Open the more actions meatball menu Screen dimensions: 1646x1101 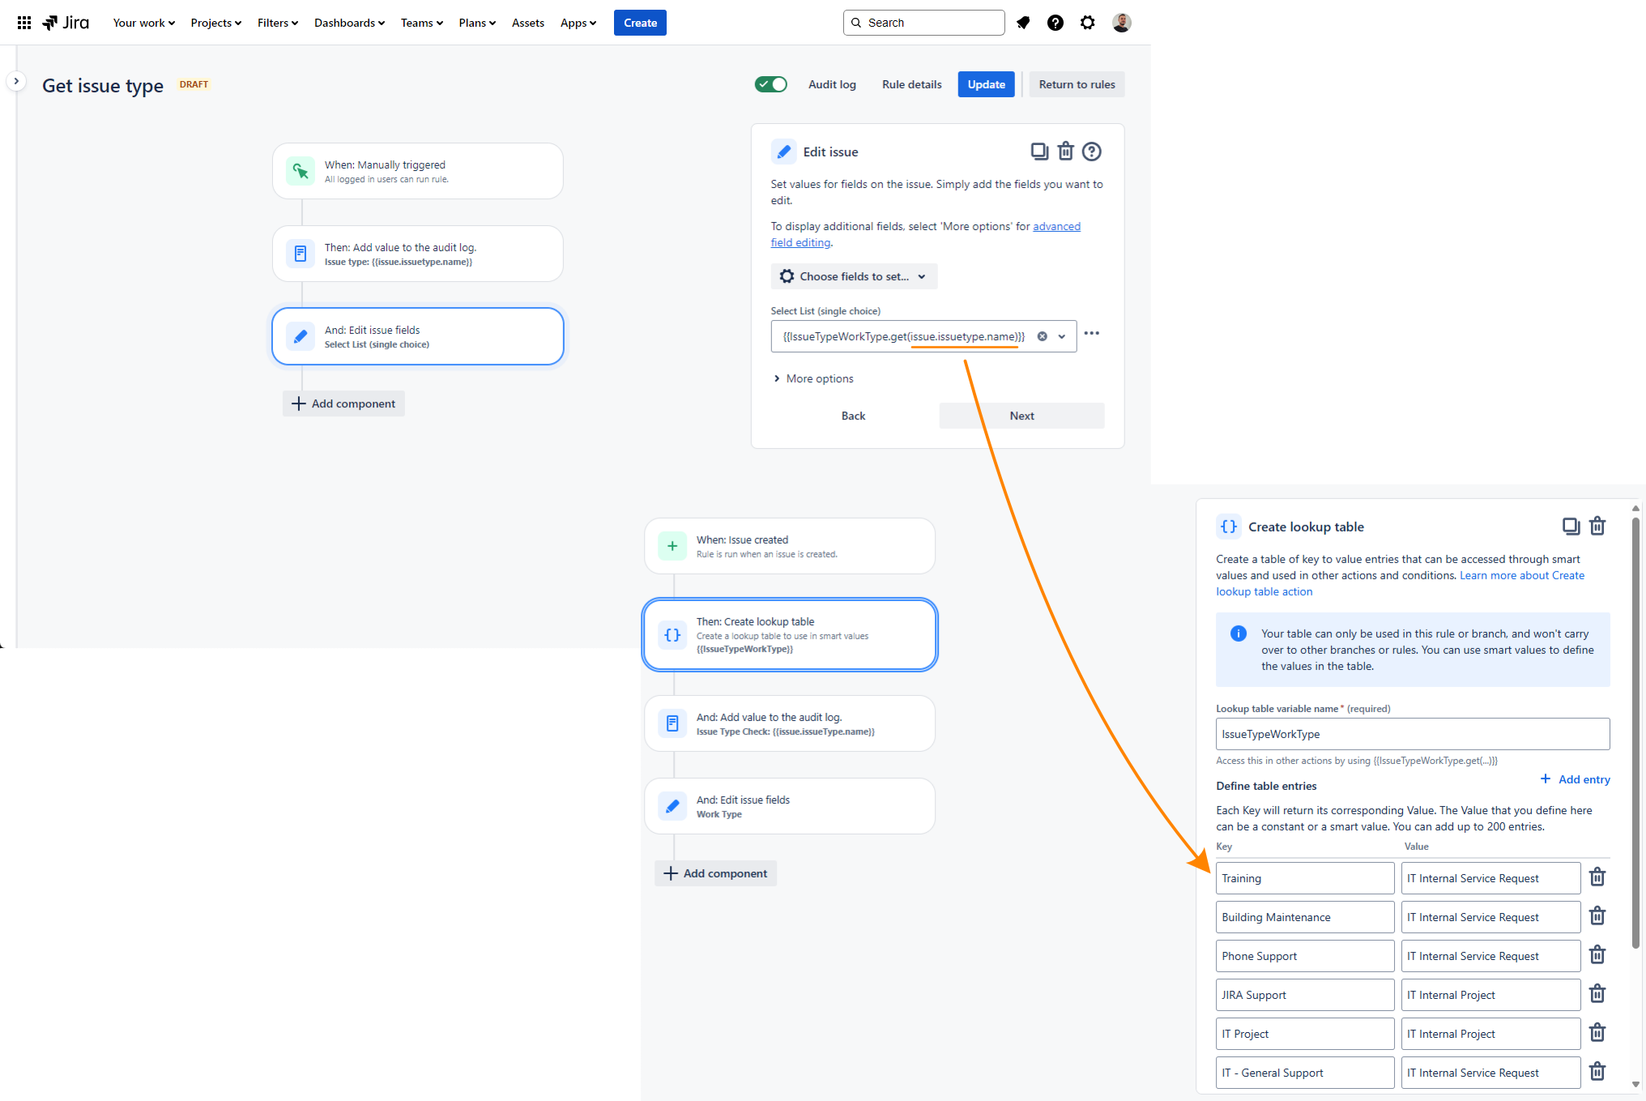[1091, 333]
